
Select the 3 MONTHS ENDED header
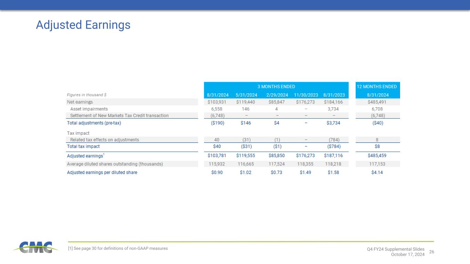(276, 87)
